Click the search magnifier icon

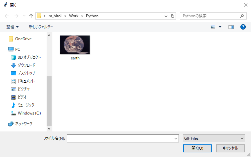pos(242,16)
